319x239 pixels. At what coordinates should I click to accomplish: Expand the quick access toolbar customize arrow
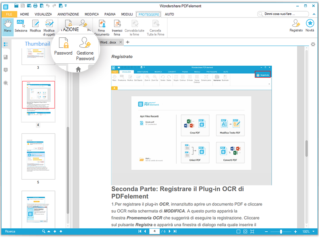tap(66, 6)
